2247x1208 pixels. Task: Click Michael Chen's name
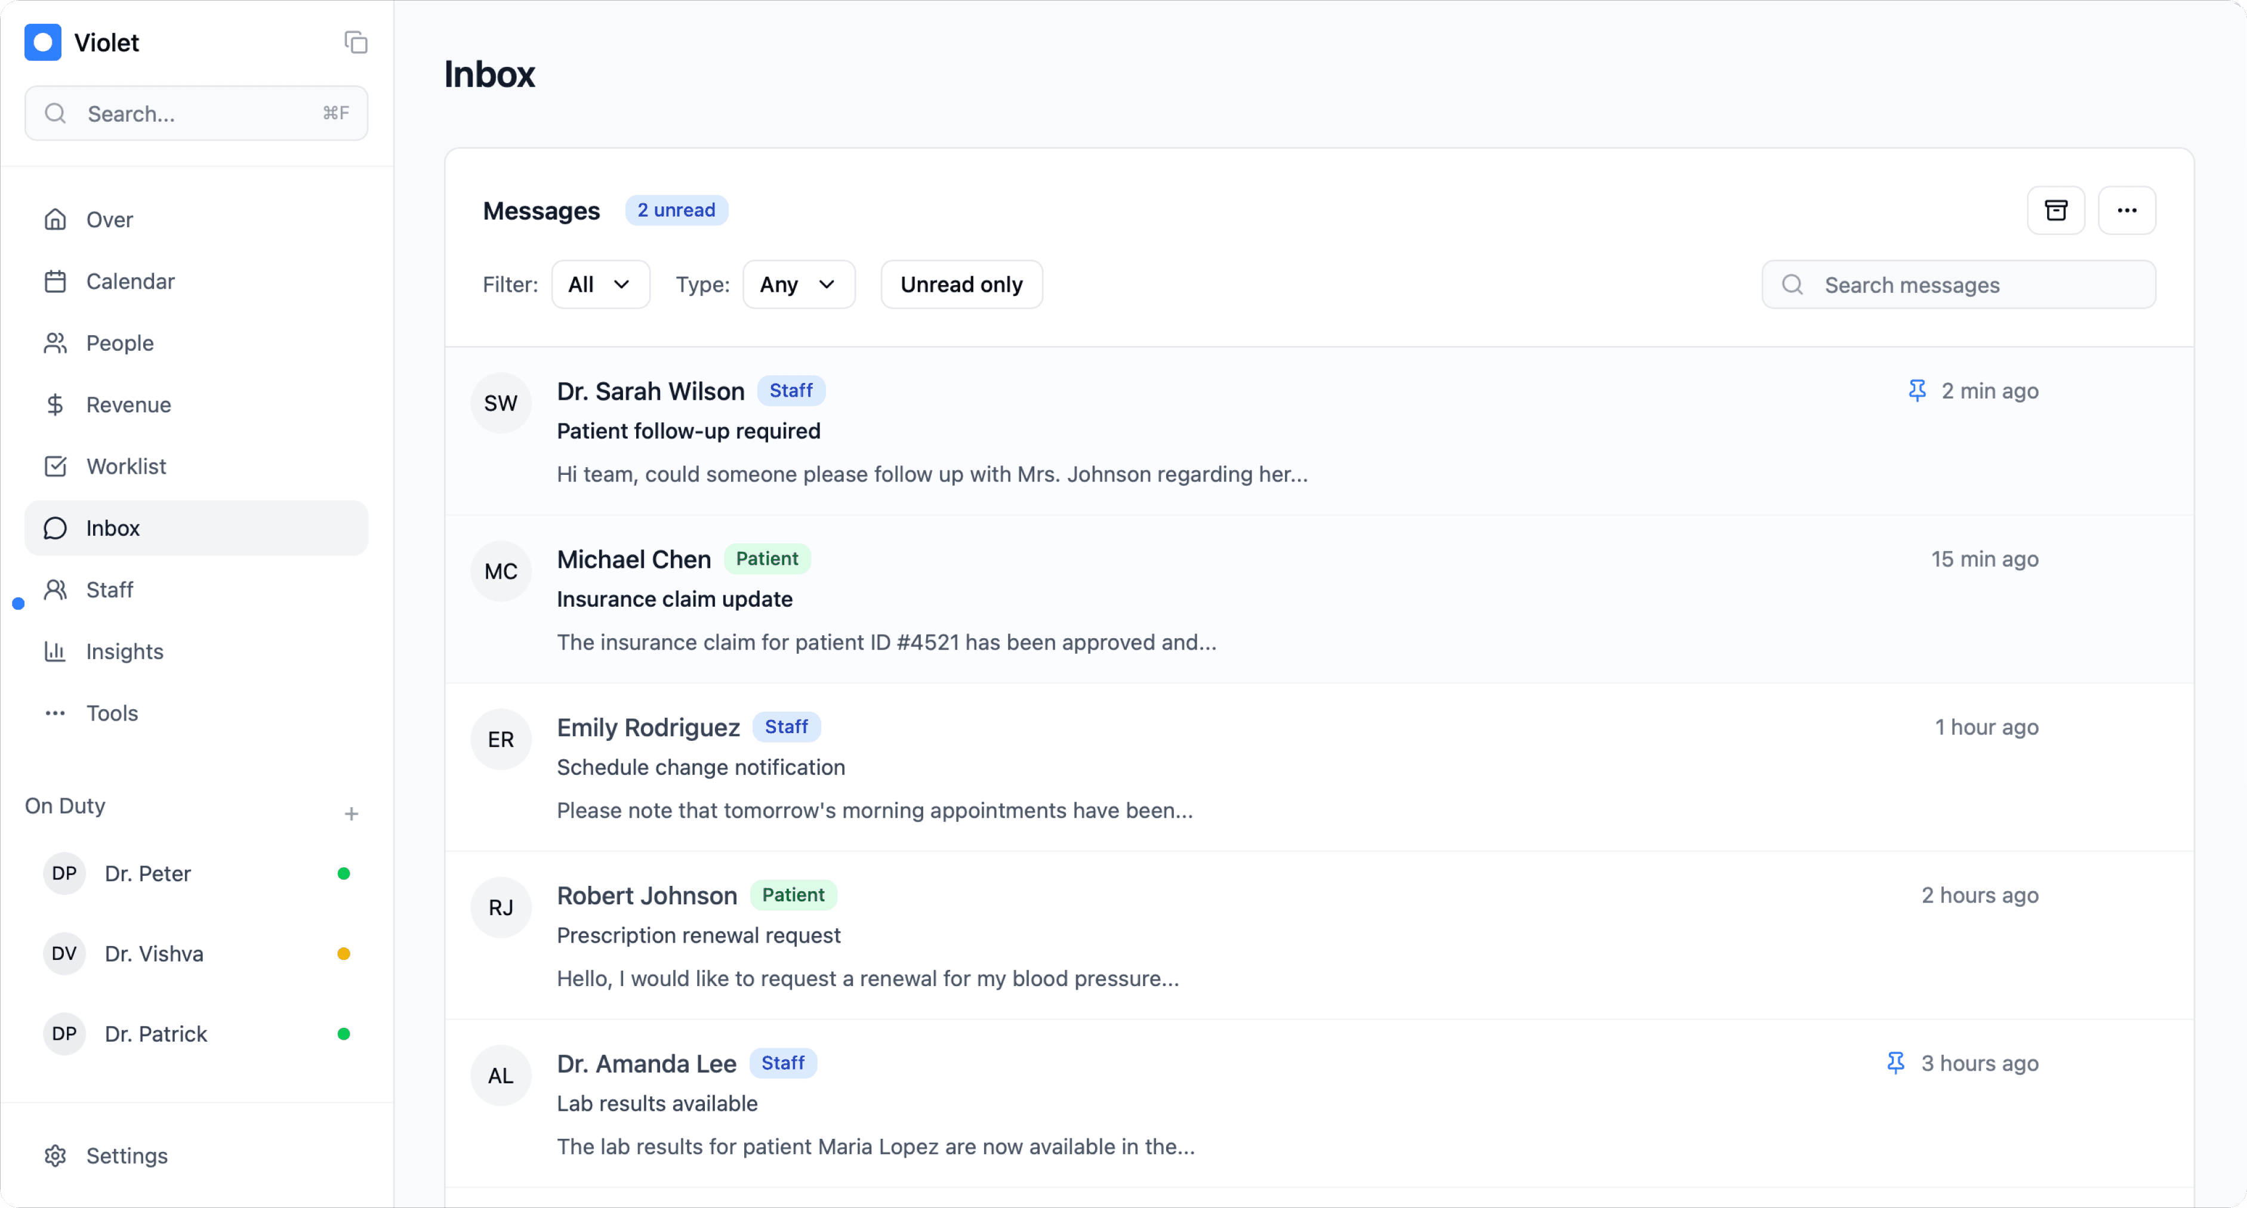click(x=634, y=559)
